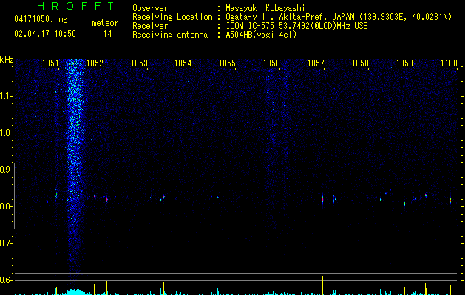The height and width of the screenshot is (295, 465).
Task: Click the Observer field label
Action: [150, 8]
